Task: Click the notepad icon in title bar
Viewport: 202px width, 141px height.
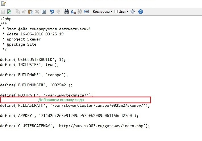Action: 4,3
